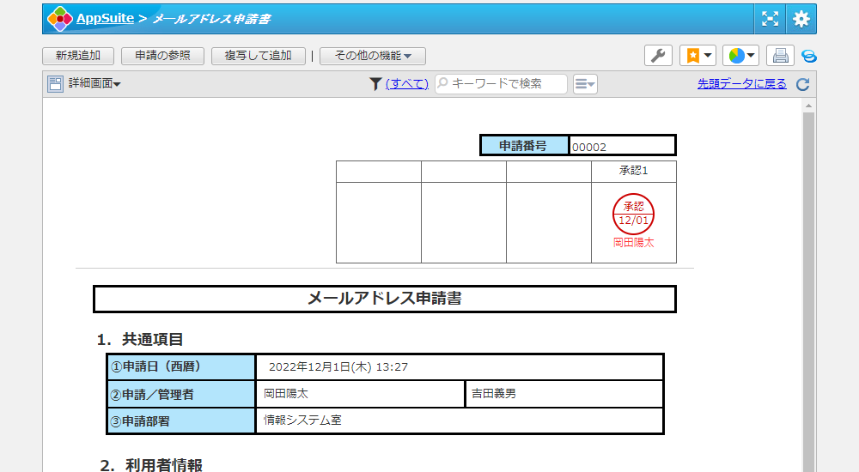Click the printer icon

coord(780,56)
